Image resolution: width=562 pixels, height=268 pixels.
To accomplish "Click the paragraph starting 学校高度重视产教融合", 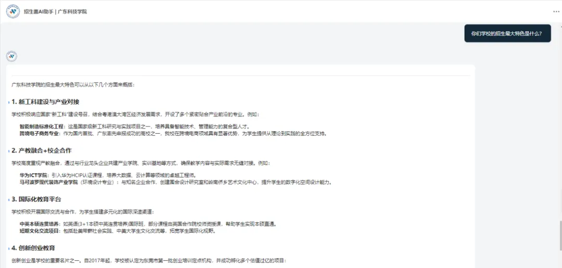I will (141, 163).
